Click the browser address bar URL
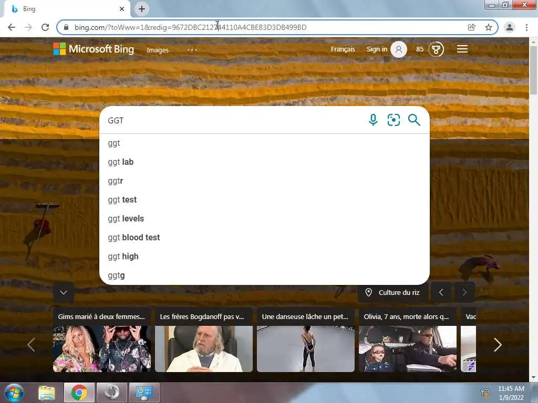Viewport: 538px width, 403px height. pyautogui.click(x=190, y=27)
